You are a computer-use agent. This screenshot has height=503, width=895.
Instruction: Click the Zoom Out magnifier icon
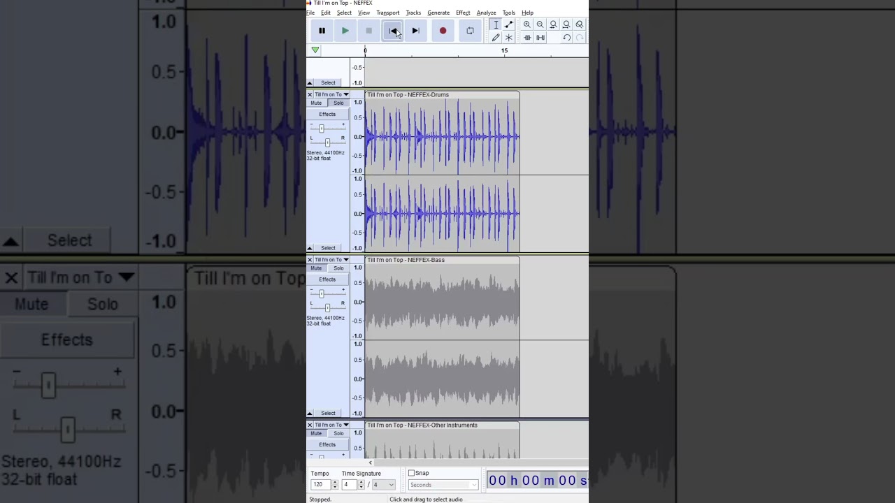[540, 24]
